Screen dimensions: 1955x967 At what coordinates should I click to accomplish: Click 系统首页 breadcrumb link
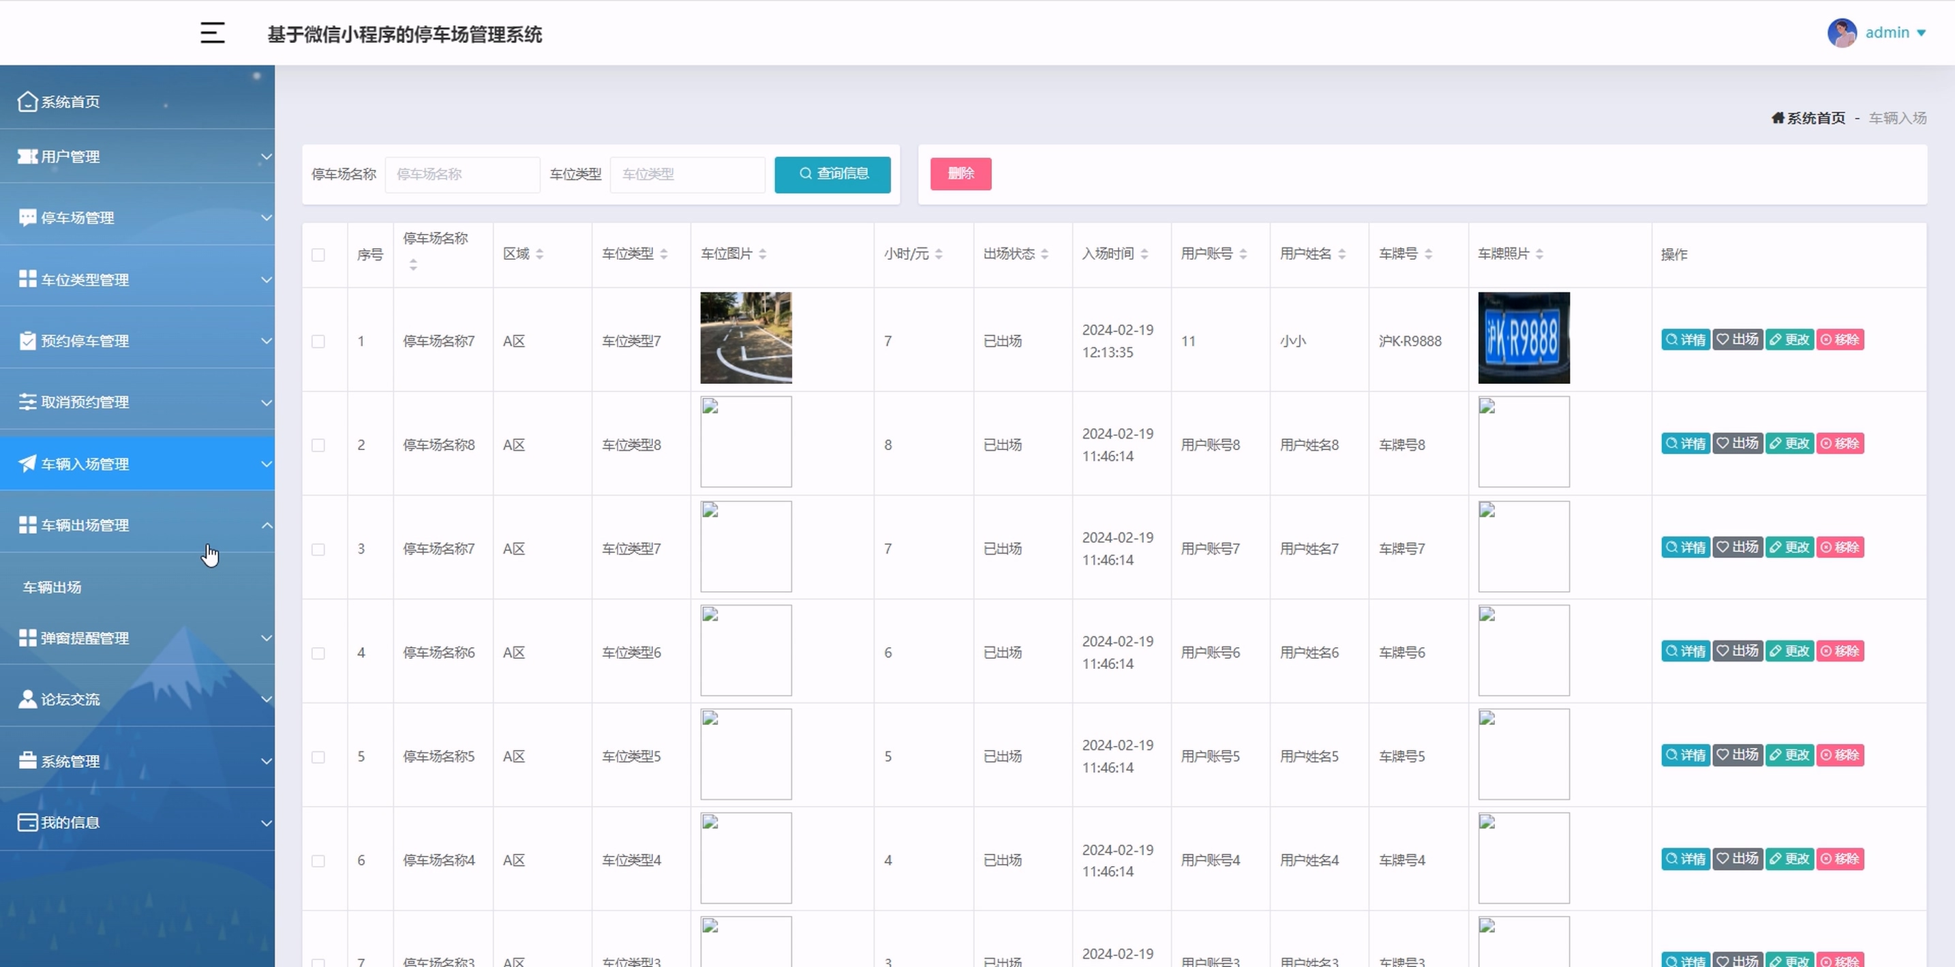click(x=1815, y=118)
